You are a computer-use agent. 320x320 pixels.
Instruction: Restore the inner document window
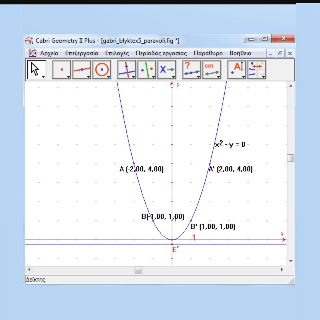pyautogui.click(x=280, y=54)
